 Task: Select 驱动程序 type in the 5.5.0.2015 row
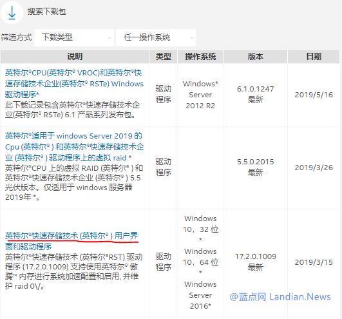[163, 168]
